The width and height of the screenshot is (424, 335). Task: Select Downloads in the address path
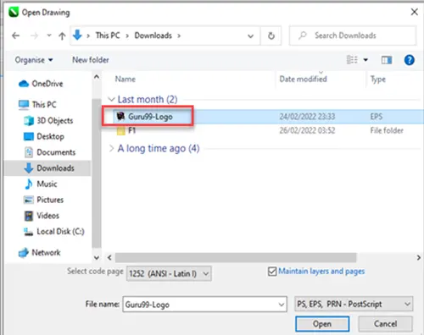(x=153, y=36)
